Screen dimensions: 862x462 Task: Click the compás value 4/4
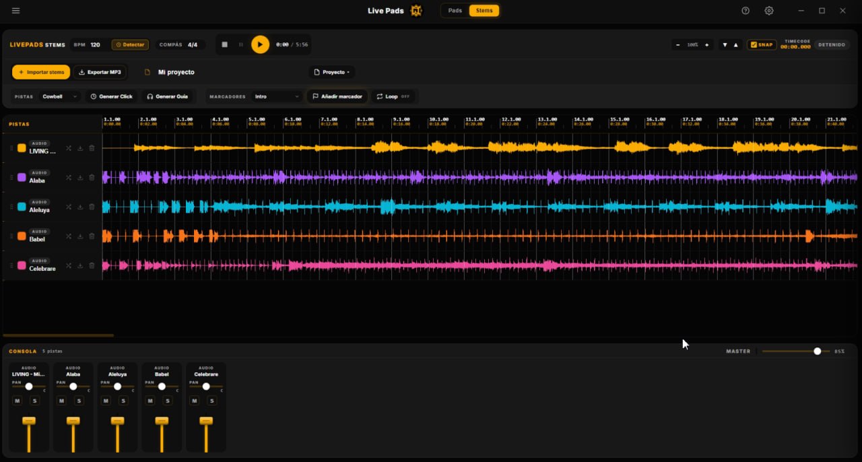pyautogui.click(x=193, y=45)
